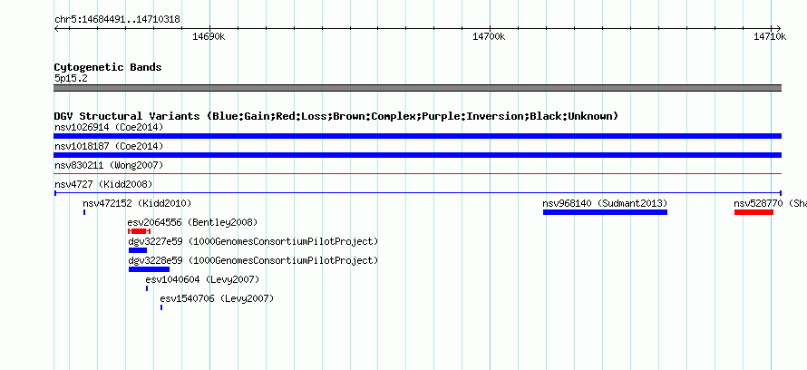Click the esv1040604 (Levy2007) blue marker
Viewport: 807px width, 370px height.
tap(147, 288)
